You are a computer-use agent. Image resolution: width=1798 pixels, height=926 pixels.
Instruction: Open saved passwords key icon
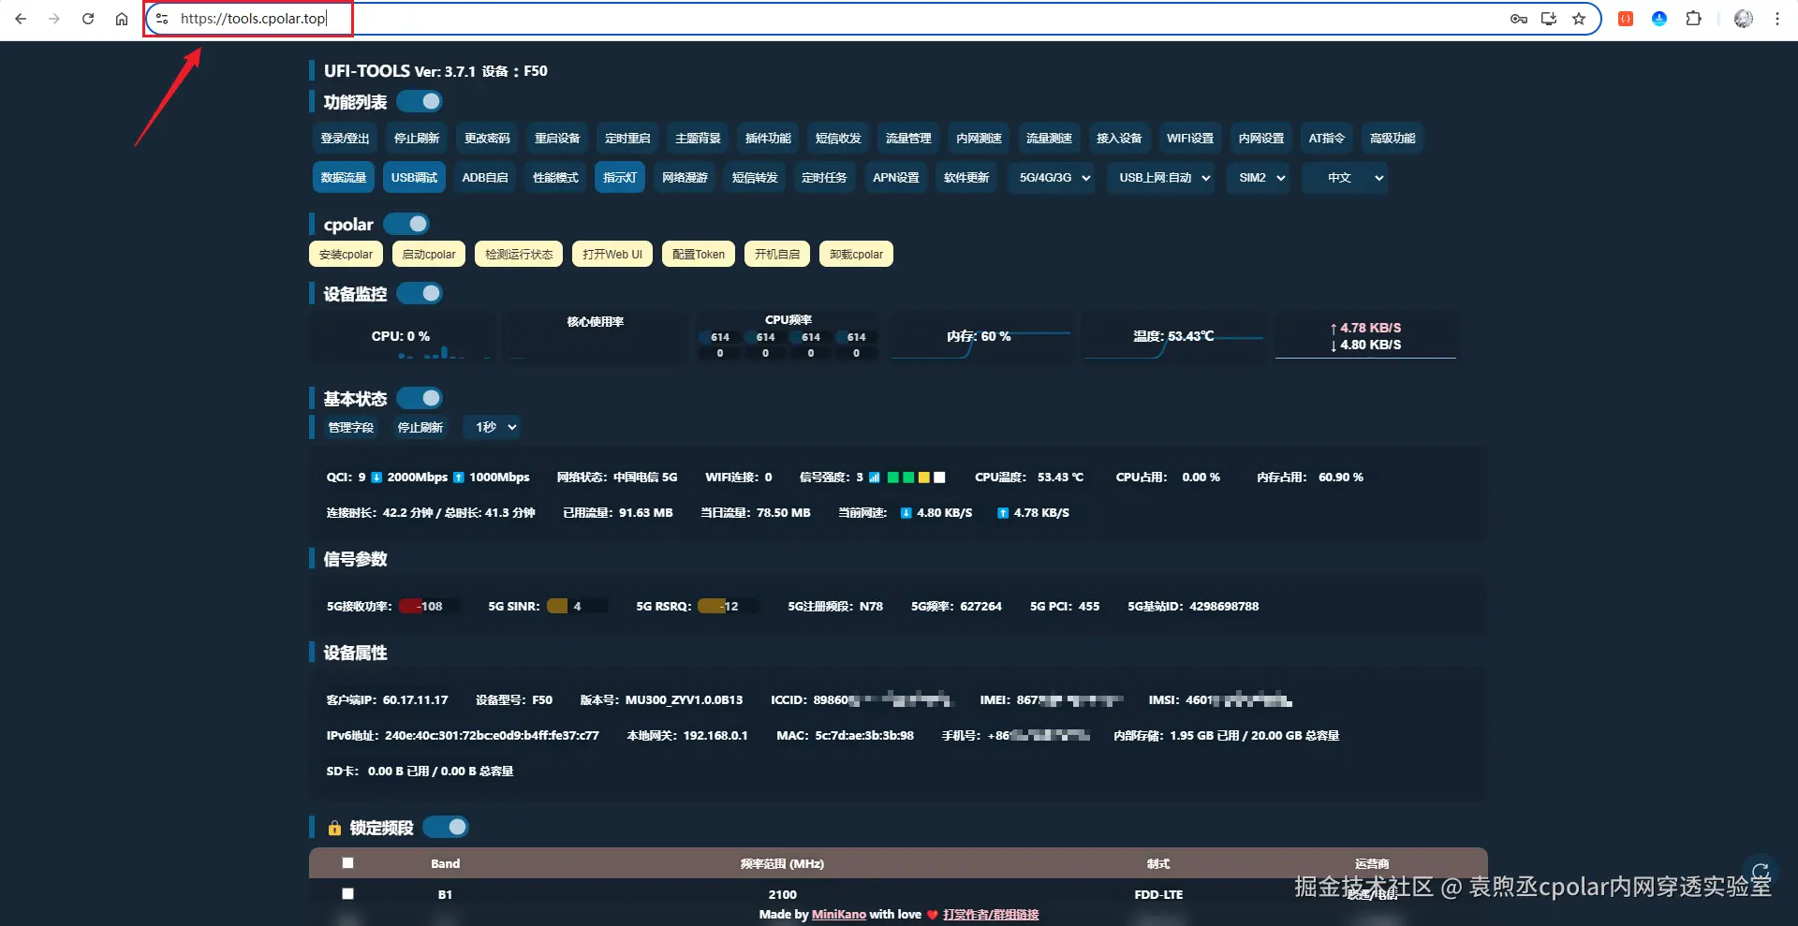(x=1519, y=19)
